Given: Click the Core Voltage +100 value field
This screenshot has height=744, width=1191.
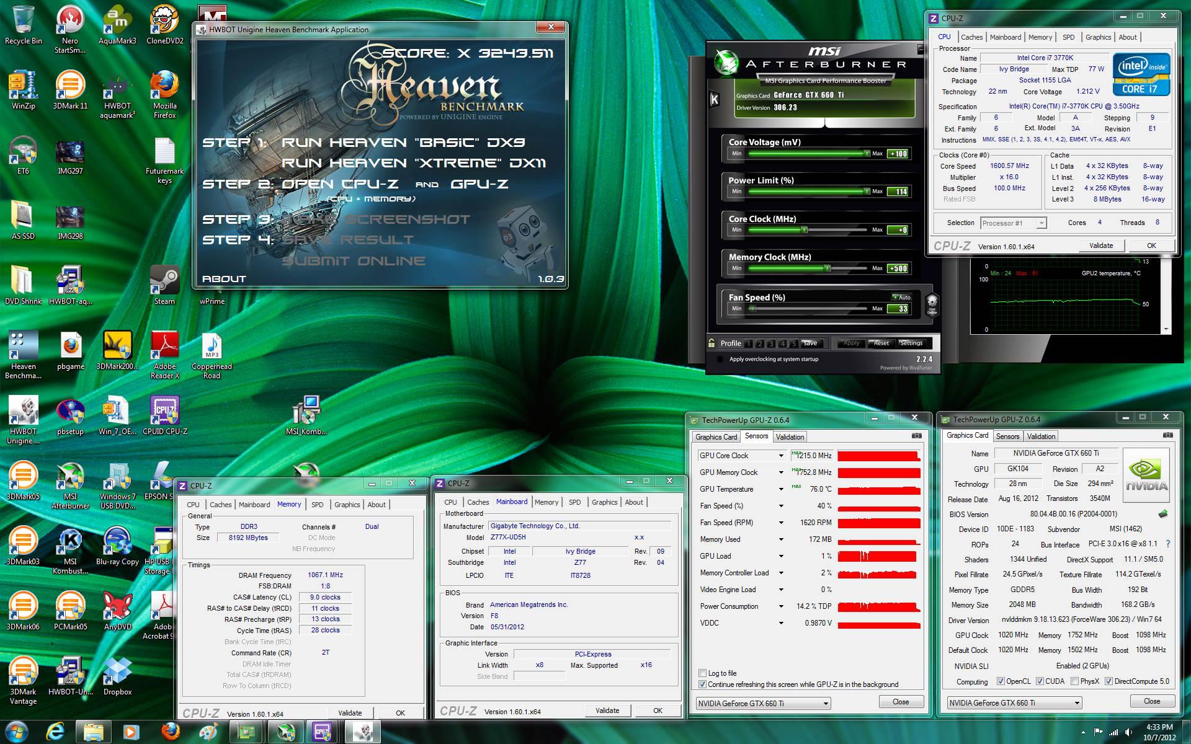Looking at the screenshot, I should [x=898, y=153].
